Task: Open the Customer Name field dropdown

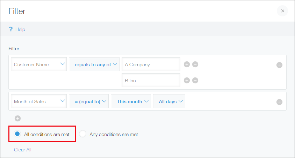Action: (x=39, y=65)
